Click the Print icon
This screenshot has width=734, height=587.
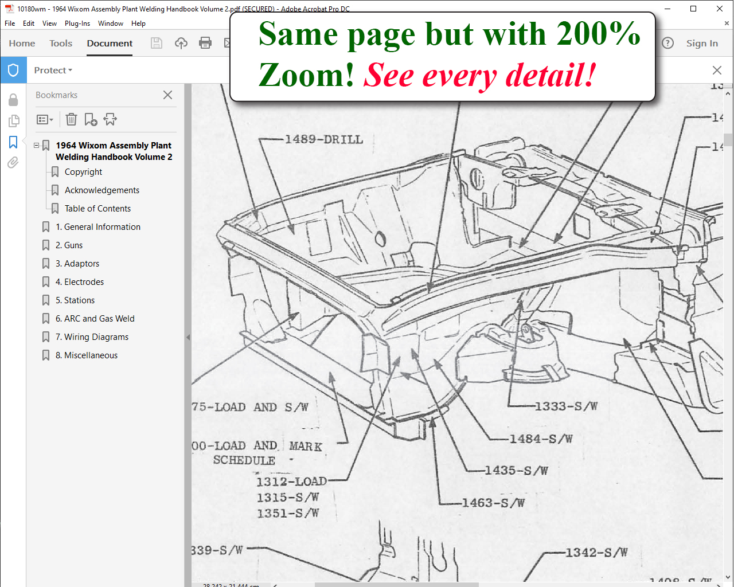coord(205,43)
